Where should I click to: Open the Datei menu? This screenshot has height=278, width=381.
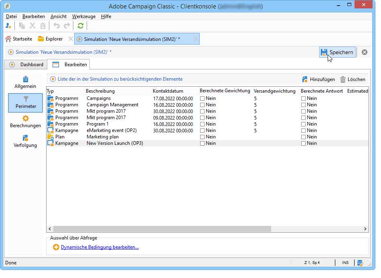(x=11, y=16)
